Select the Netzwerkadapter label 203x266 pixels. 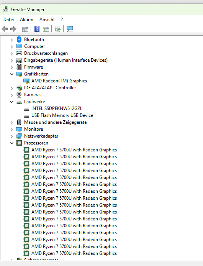coord(41,136)
